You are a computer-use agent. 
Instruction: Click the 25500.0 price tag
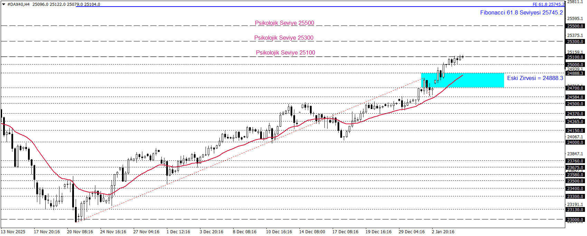(575, 26)
